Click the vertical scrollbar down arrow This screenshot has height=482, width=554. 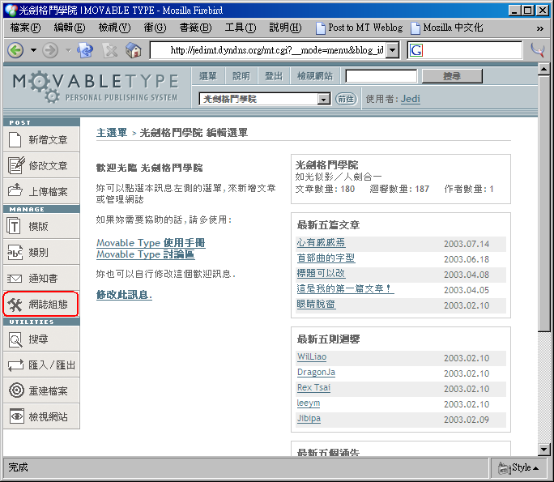(x=543, y=450)
